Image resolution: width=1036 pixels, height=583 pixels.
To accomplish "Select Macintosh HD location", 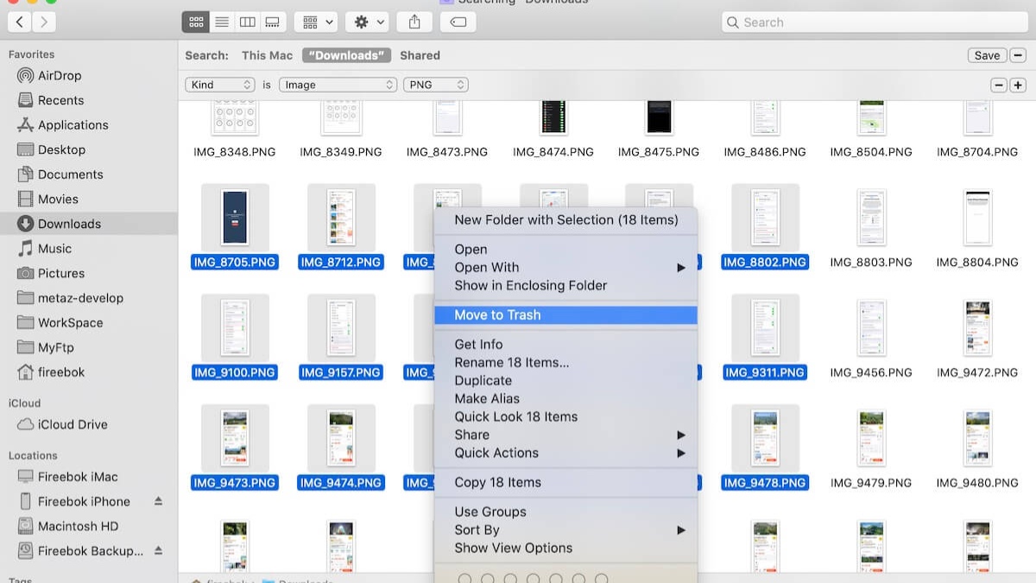I will tap(78, 526).
